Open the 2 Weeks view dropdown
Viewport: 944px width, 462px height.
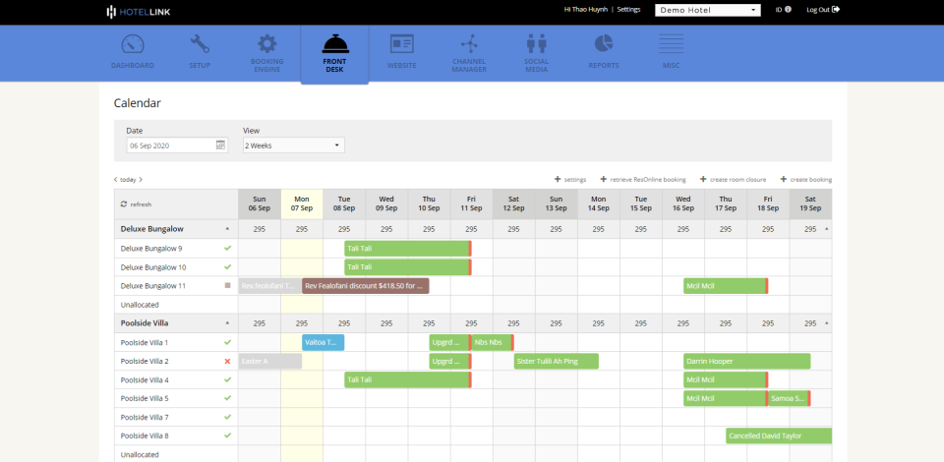(x=294, y=144)
